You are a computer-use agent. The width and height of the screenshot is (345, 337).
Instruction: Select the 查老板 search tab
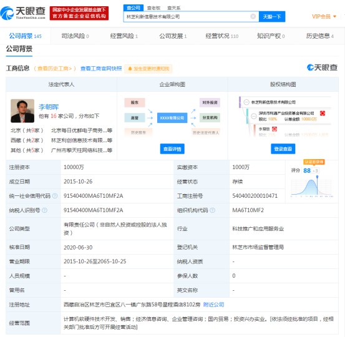[x=153, y=8]
